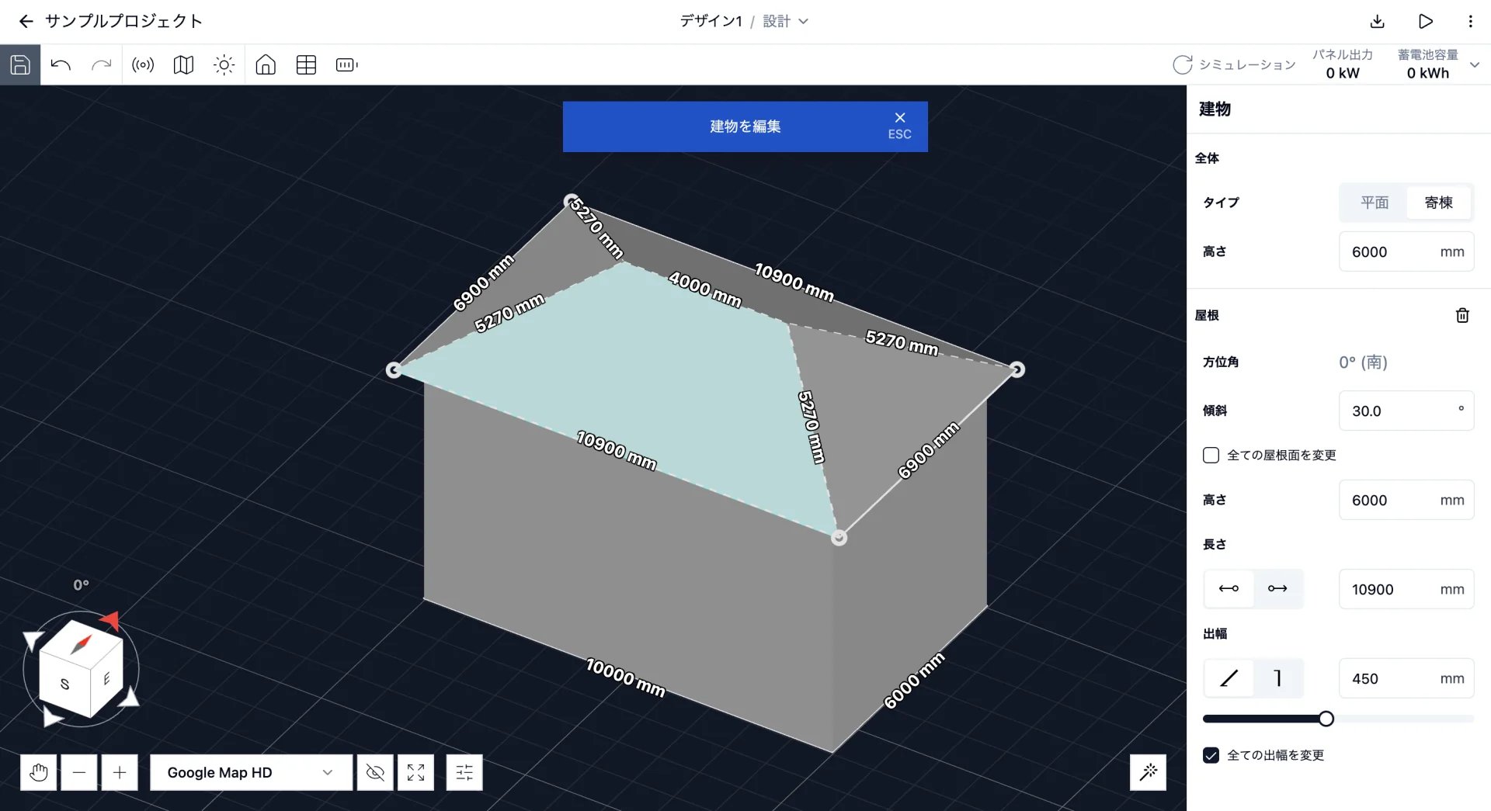Select the solar panel grid tool
Screen dimensions: 1491x811
click(x=306, y=64)
